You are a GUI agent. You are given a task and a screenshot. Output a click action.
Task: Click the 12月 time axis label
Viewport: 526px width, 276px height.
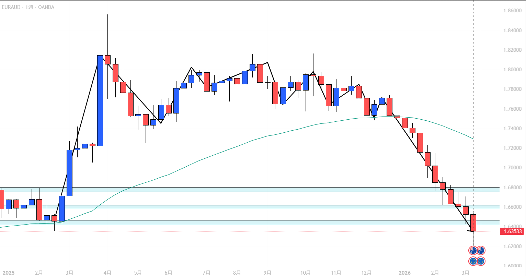367,273
